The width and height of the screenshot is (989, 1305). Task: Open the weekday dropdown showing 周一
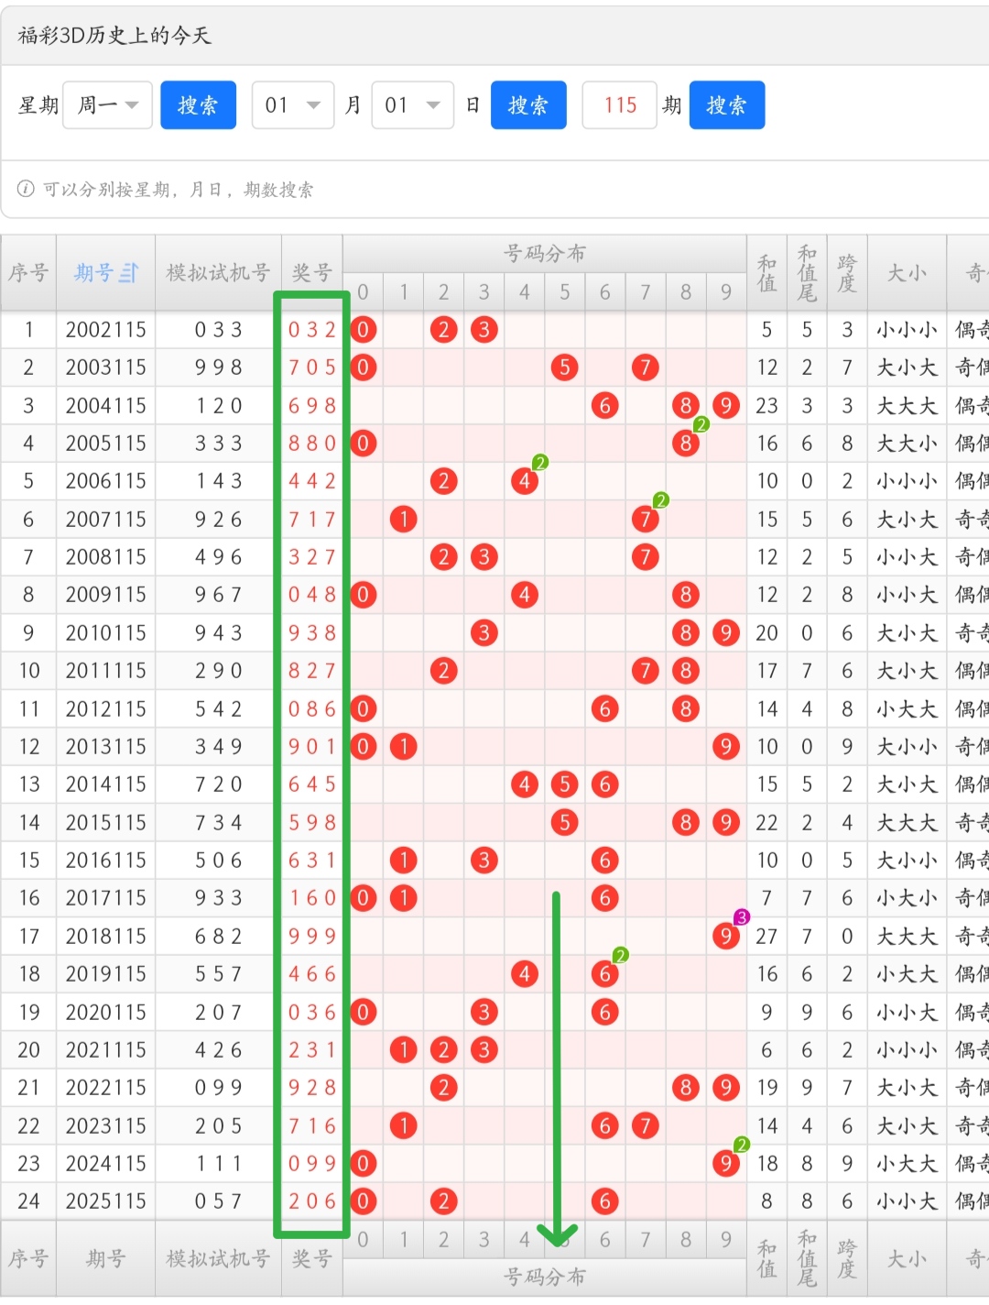(107, 105)
